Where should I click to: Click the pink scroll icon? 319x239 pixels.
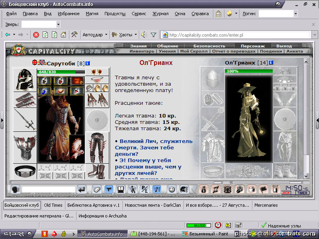click(216, 190)
